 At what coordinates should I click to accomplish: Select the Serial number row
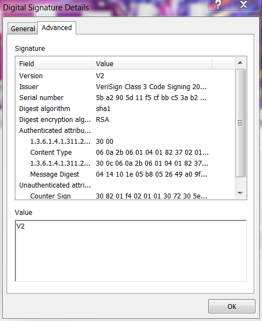[125, 98]
